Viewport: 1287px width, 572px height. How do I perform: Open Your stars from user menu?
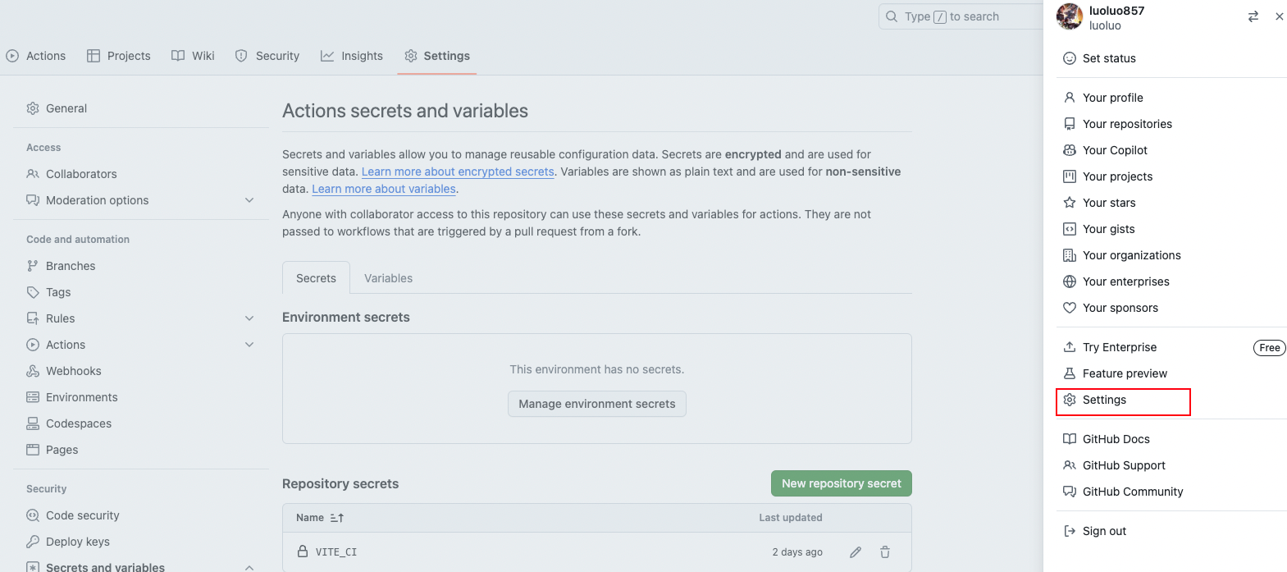click(x=1109, y=203)
